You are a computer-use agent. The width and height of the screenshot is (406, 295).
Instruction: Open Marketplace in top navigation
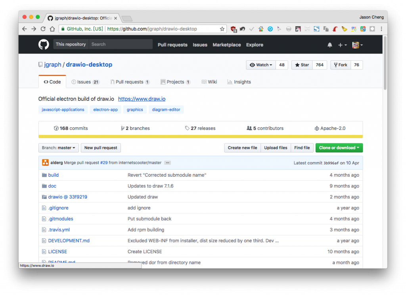point(226,45)
